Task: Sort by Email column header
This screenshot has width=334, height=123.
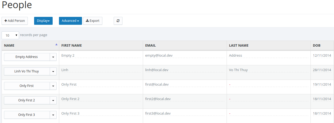Action: 185,45
